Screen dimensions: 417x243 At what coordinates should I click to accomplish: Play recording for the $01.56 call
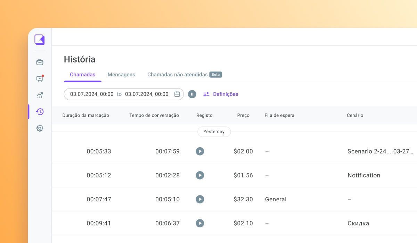(x=200, y=175)
